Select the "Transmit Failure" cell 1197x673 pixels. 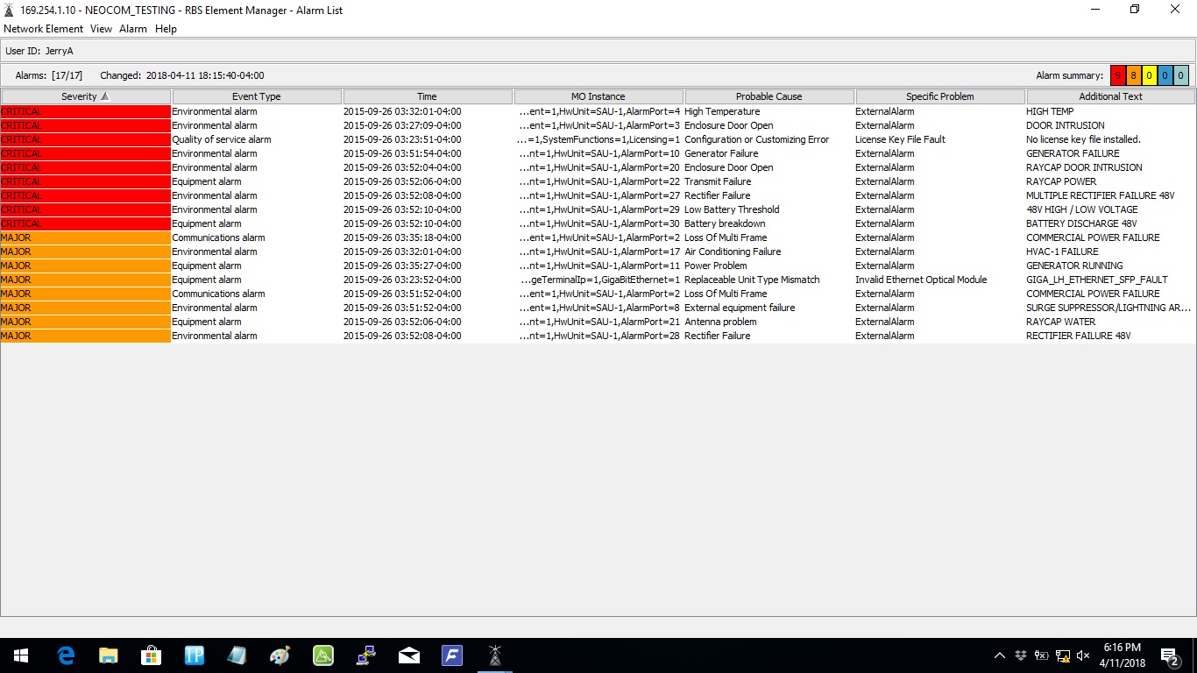tap(768, 181)
